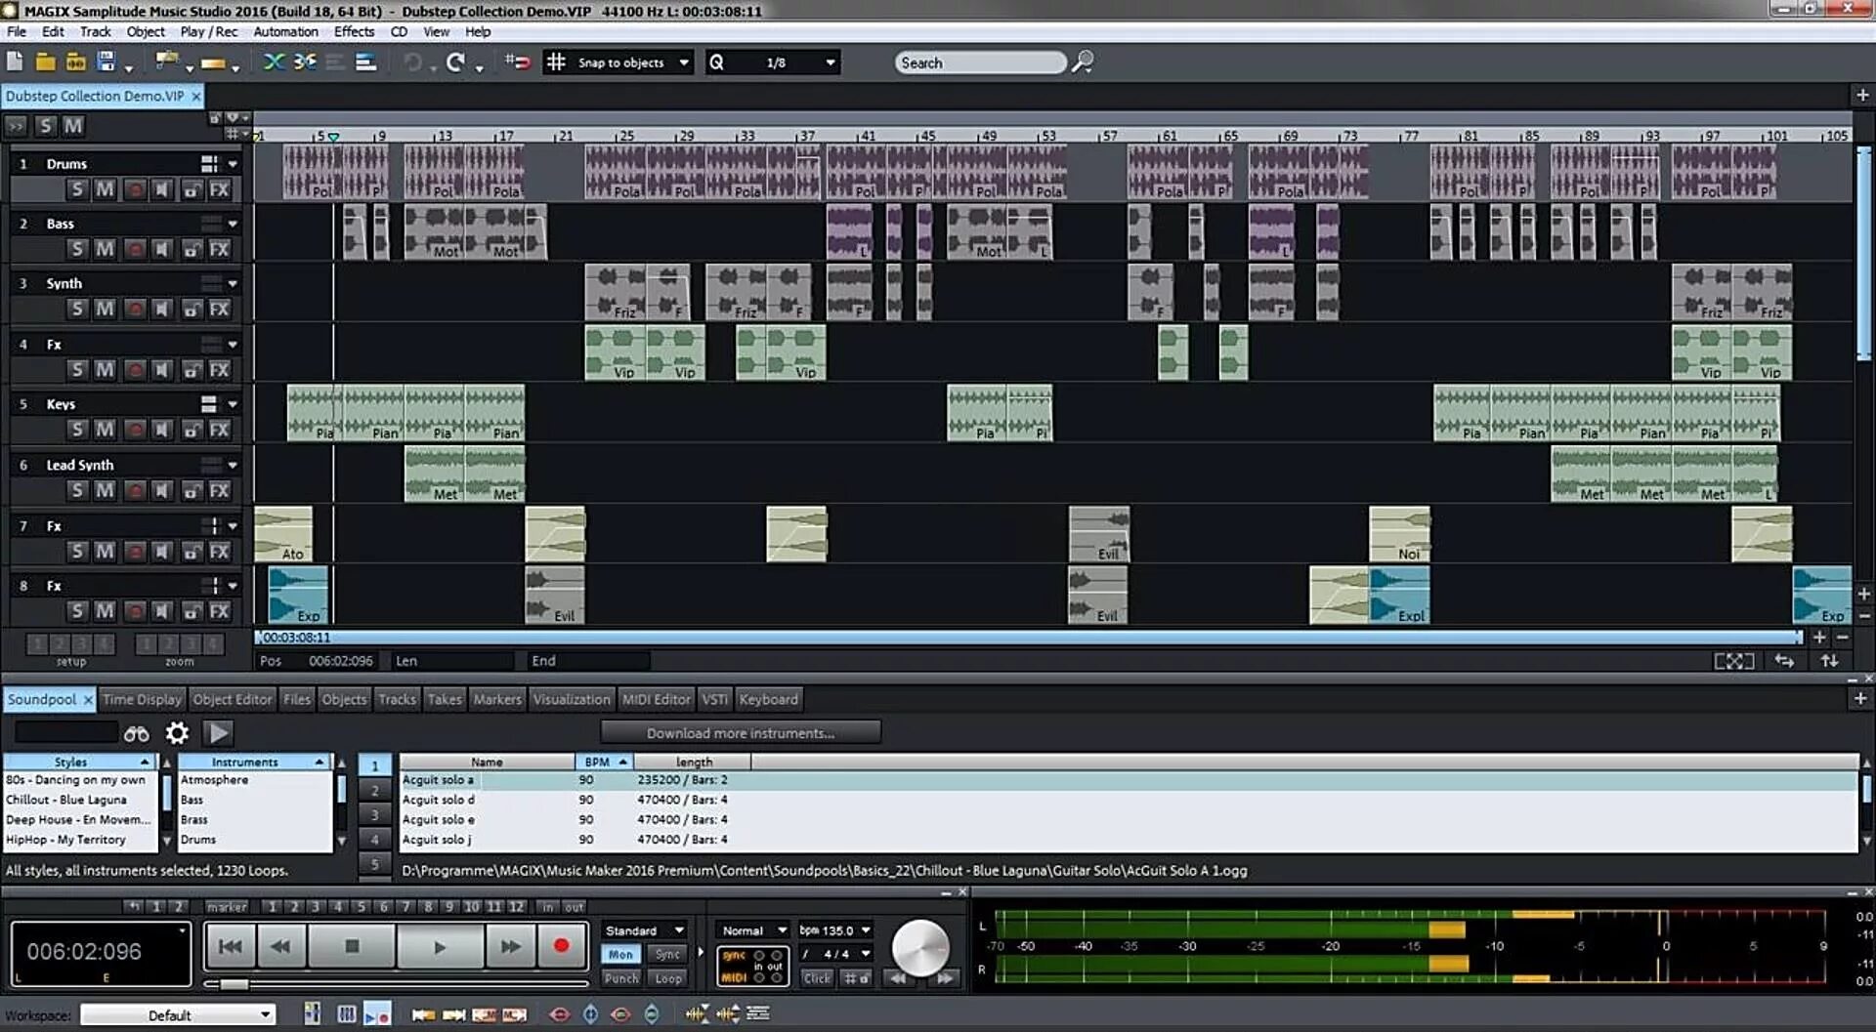Open Soundpool settings gear icon

(x=177, y=733)
